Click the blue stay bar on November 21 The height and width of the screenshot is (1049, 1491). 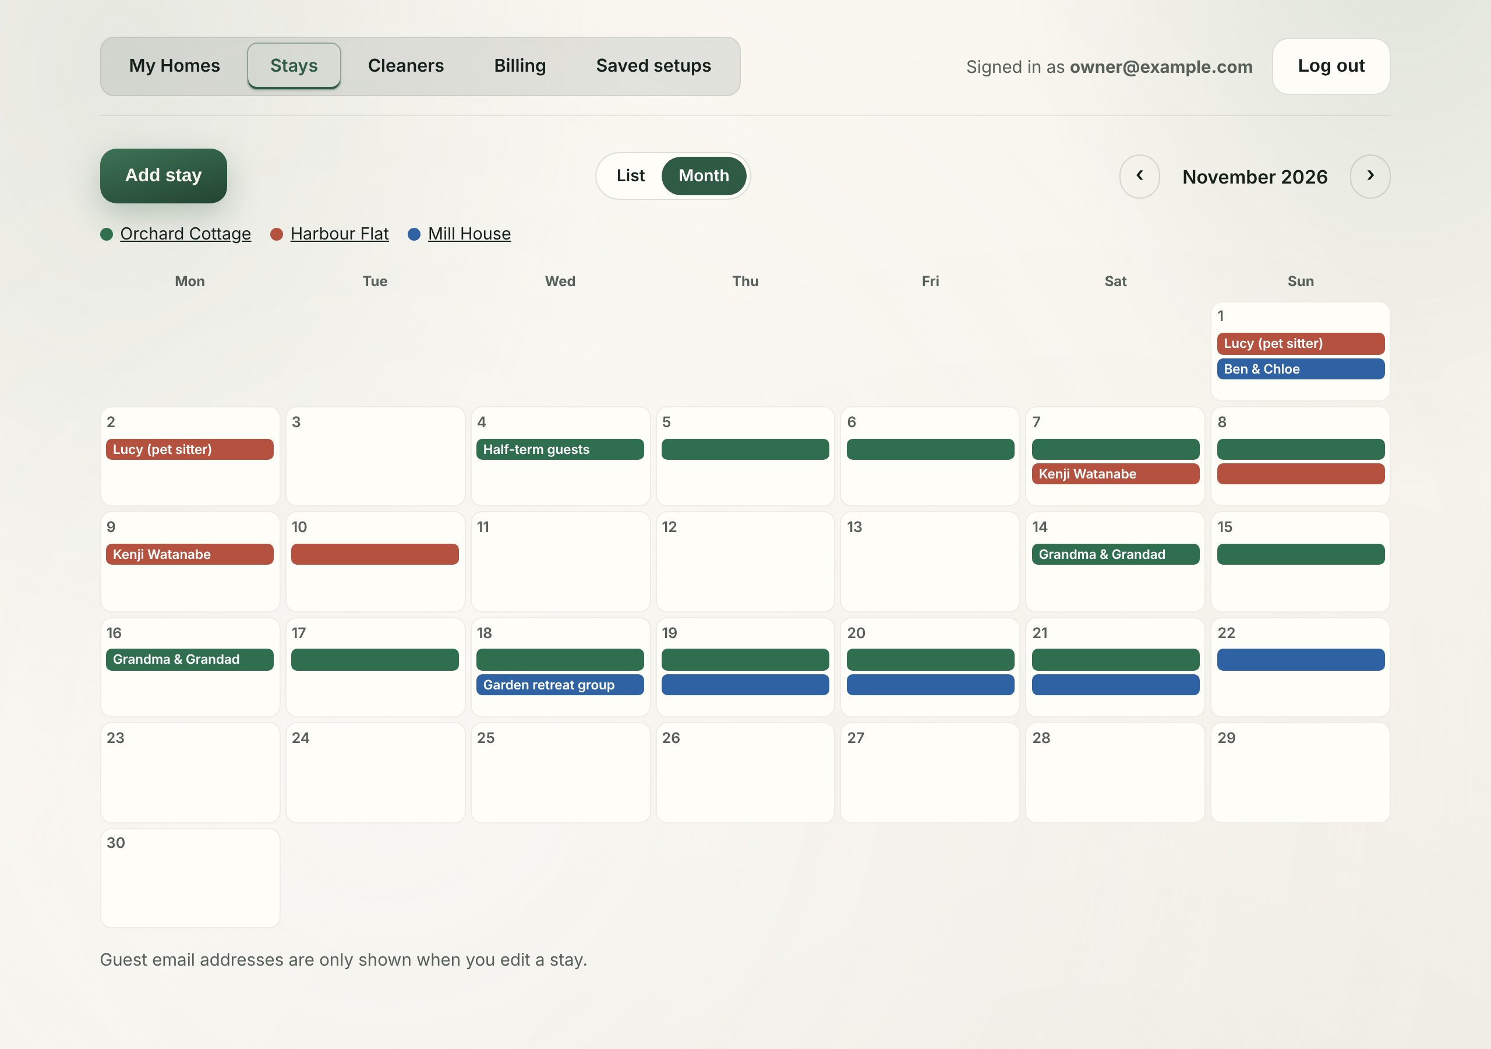pos(1115,684)
